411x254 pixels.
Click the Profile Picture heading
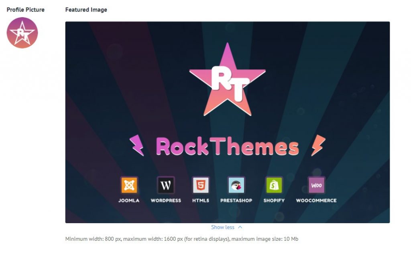[25, 10]
